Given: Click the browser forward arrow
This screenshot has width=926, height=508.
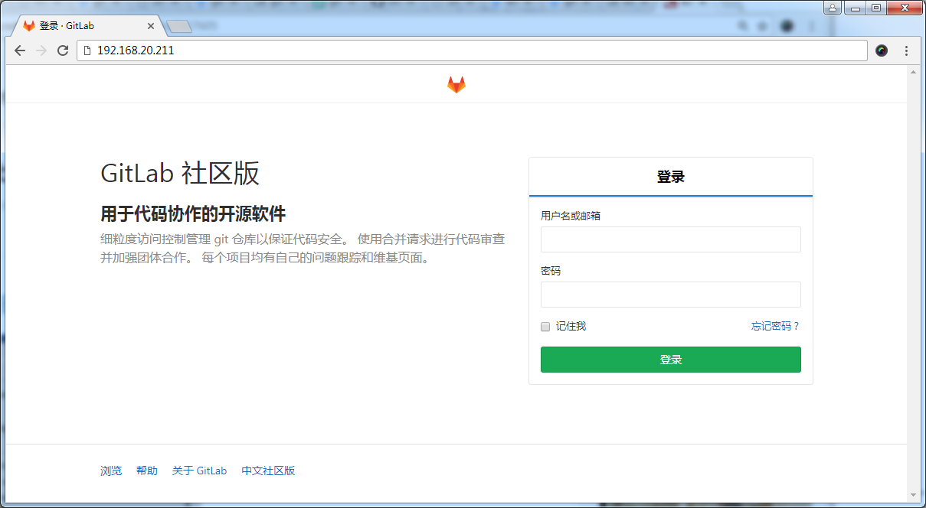Looking at the screenshot, I should coord(41,50).
